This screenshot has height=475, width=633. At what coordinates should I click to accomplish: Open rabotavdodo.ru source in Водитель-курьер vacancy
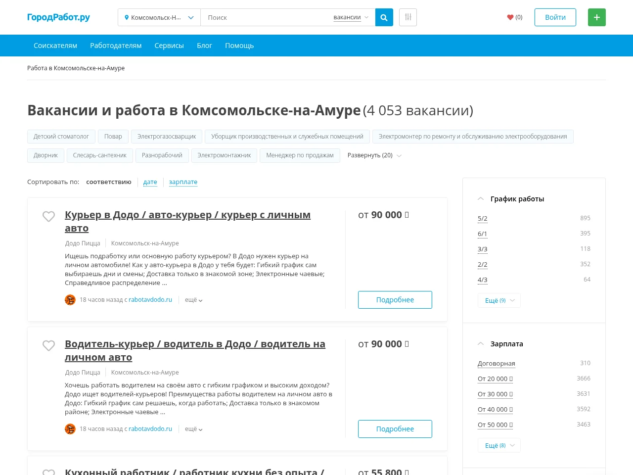pos(150,429)
